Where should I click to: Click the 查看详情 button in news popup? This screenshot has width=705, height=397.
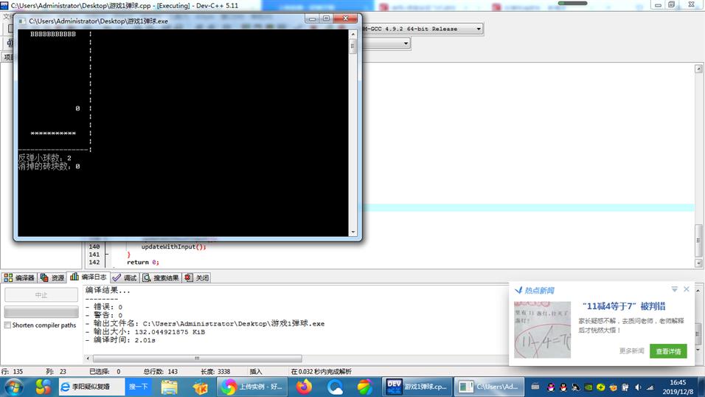point(667,351)
